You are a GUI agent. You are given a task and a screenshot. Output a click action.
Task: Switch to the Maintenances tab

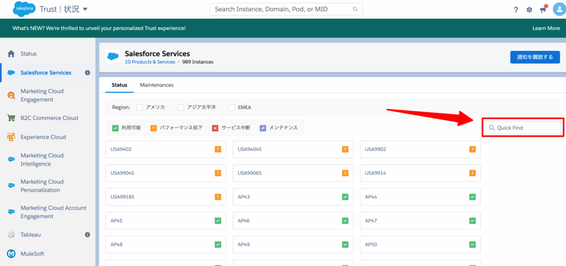coord(156,85)
